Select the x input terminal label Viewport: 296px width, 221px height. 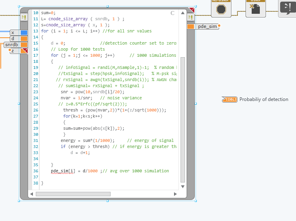tap(13, 33)
